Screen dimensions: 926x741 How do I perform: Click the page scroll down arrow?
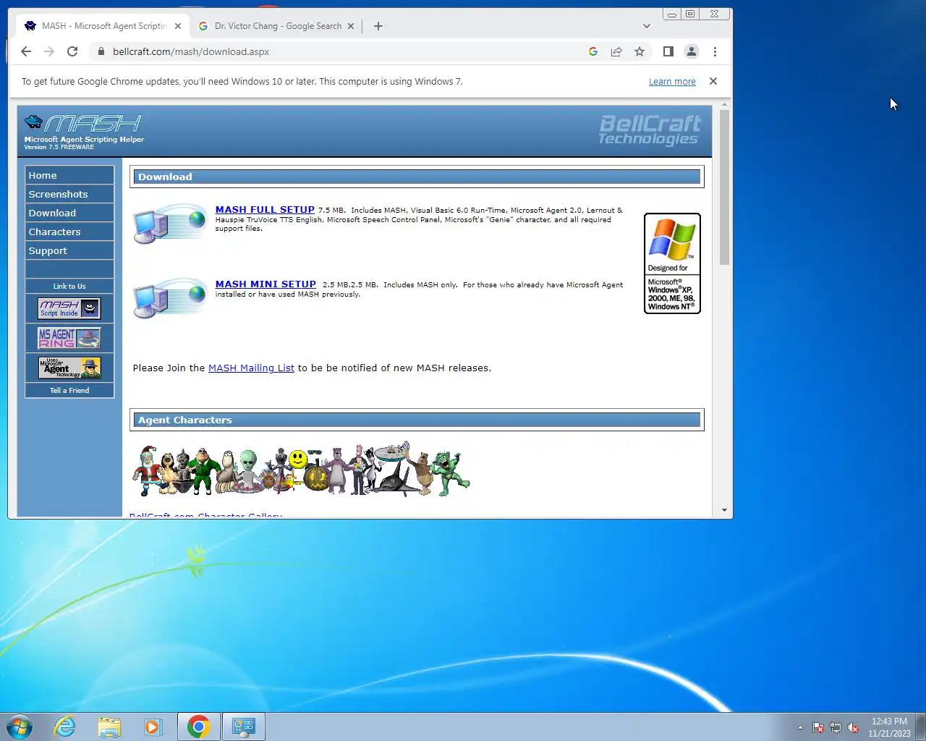coord(724,510)
